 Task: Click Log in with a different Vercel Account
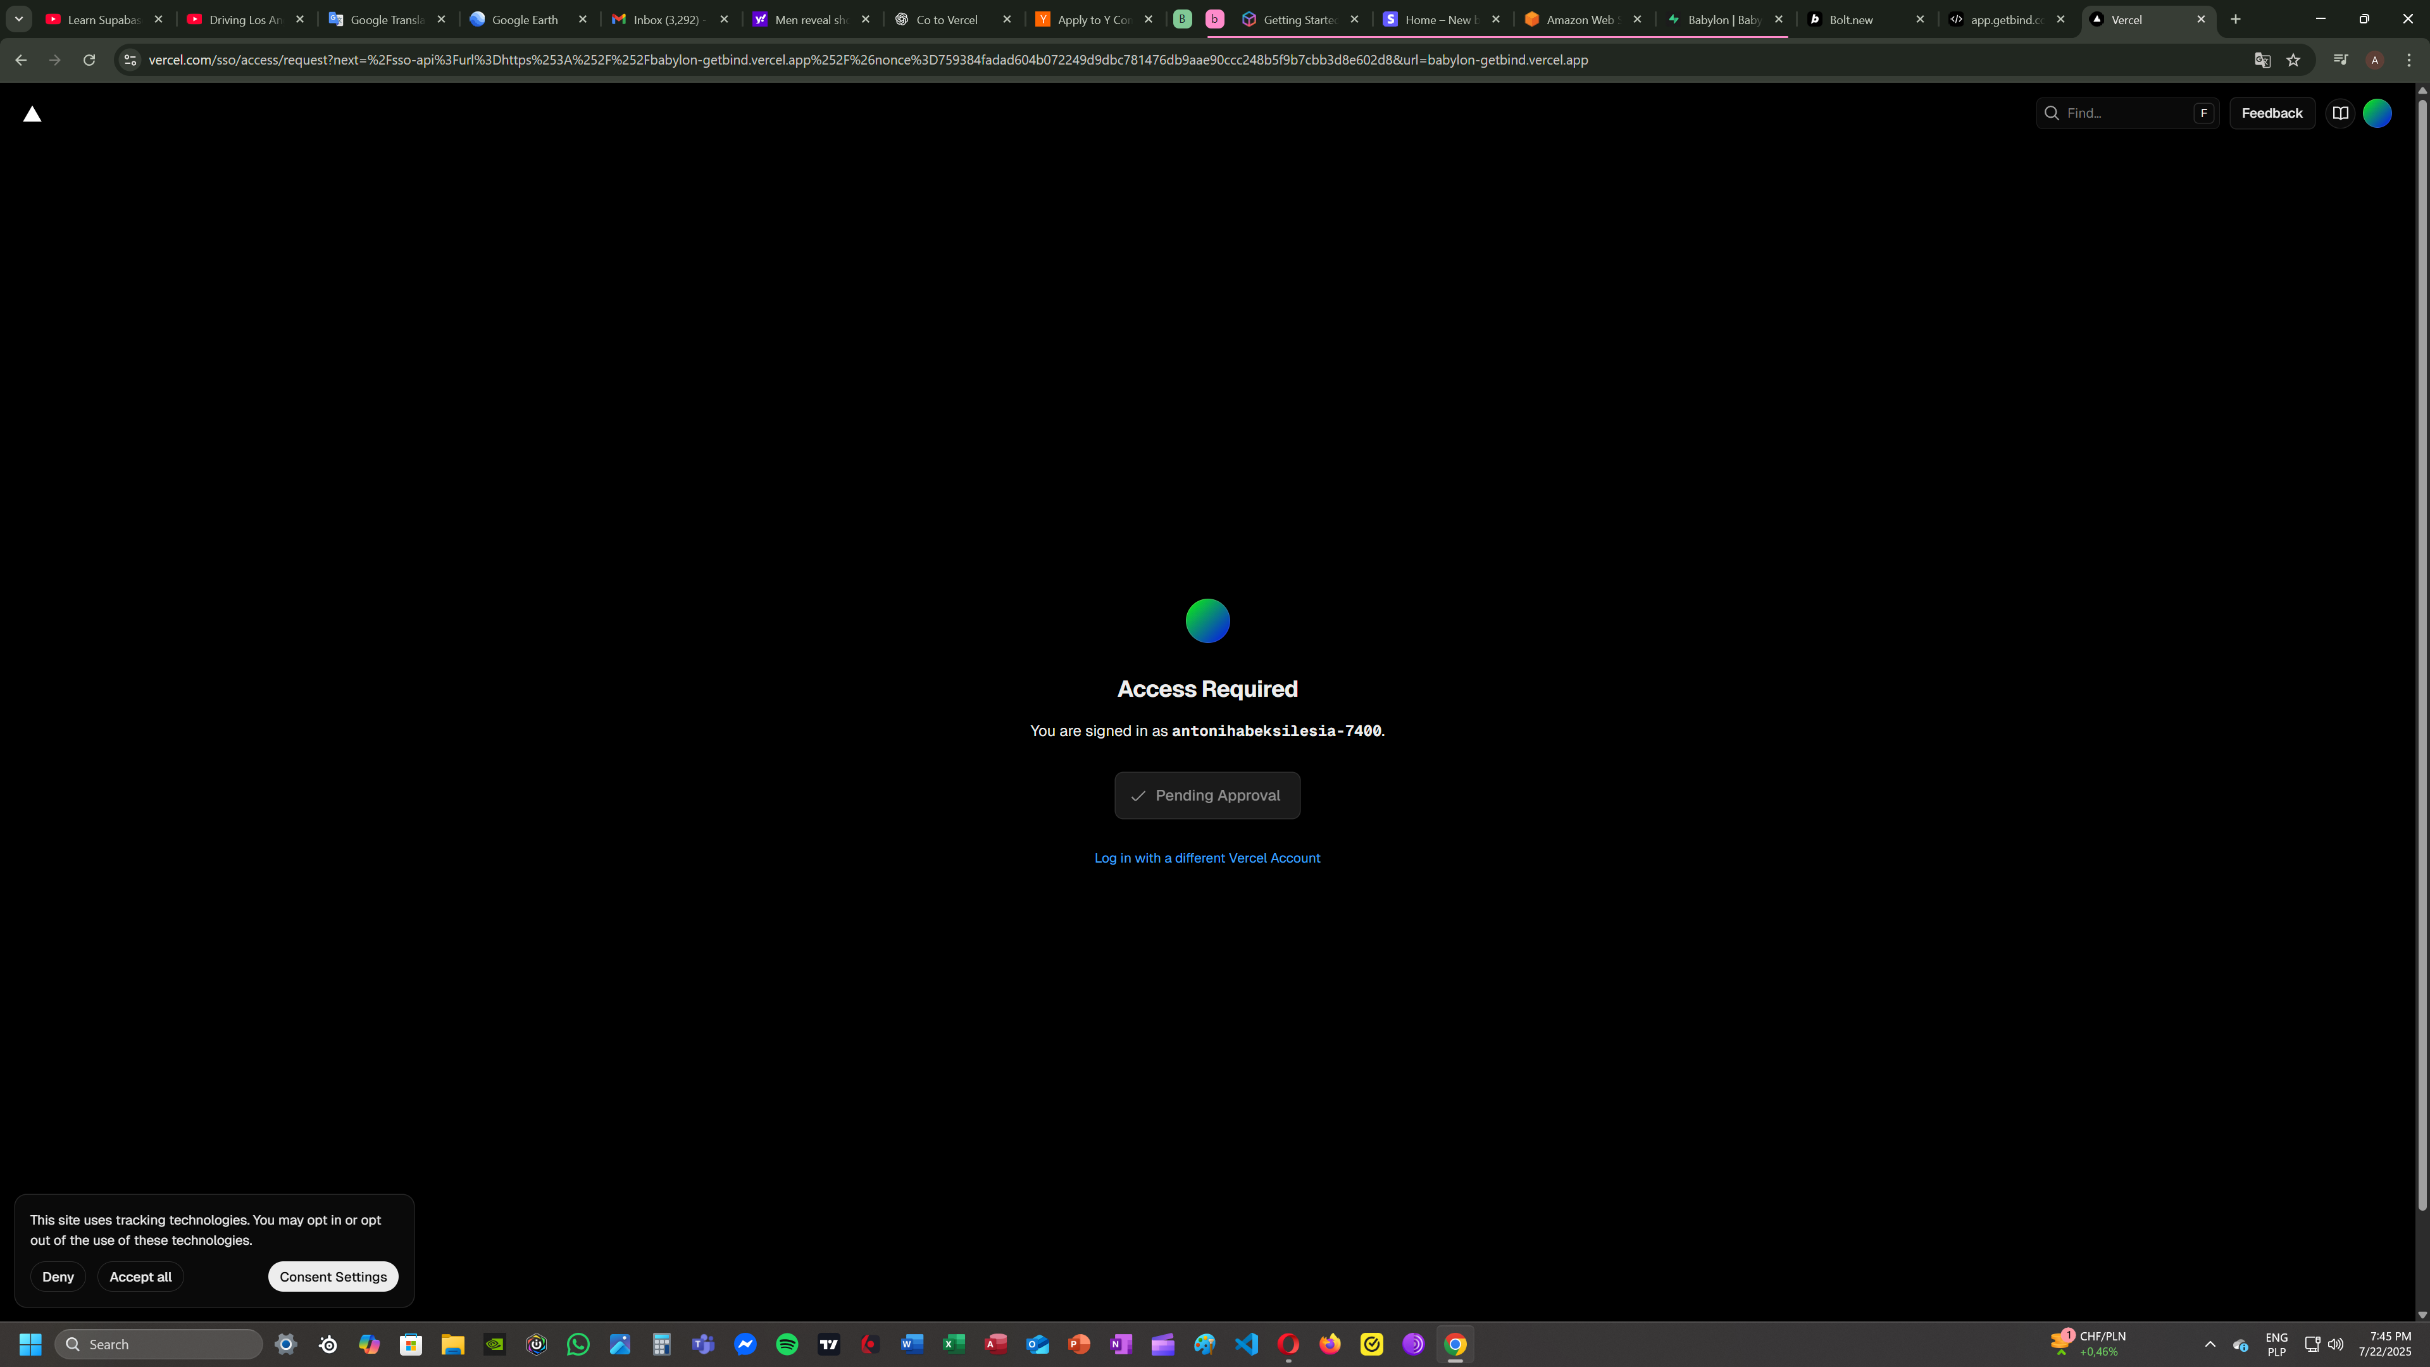(x=1207, y=858)
